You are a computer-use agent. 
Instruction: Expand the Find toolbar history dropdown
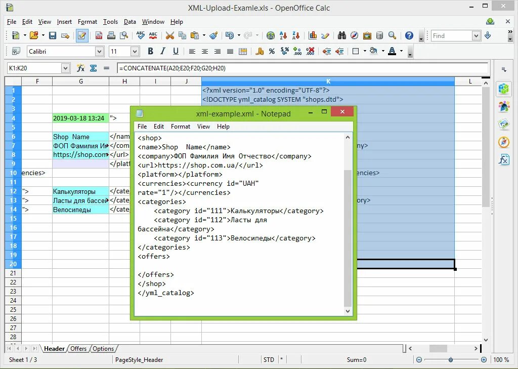476,36
